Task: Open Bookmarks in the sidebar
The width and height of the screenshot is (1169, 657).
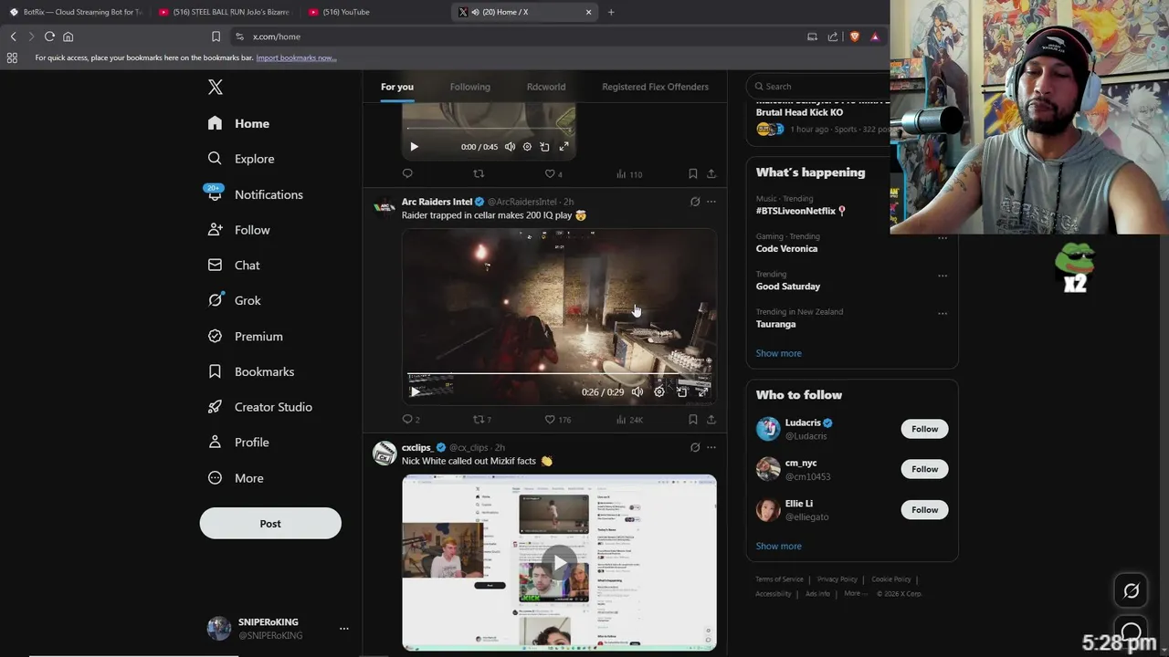Action: [x=251, y=371]
